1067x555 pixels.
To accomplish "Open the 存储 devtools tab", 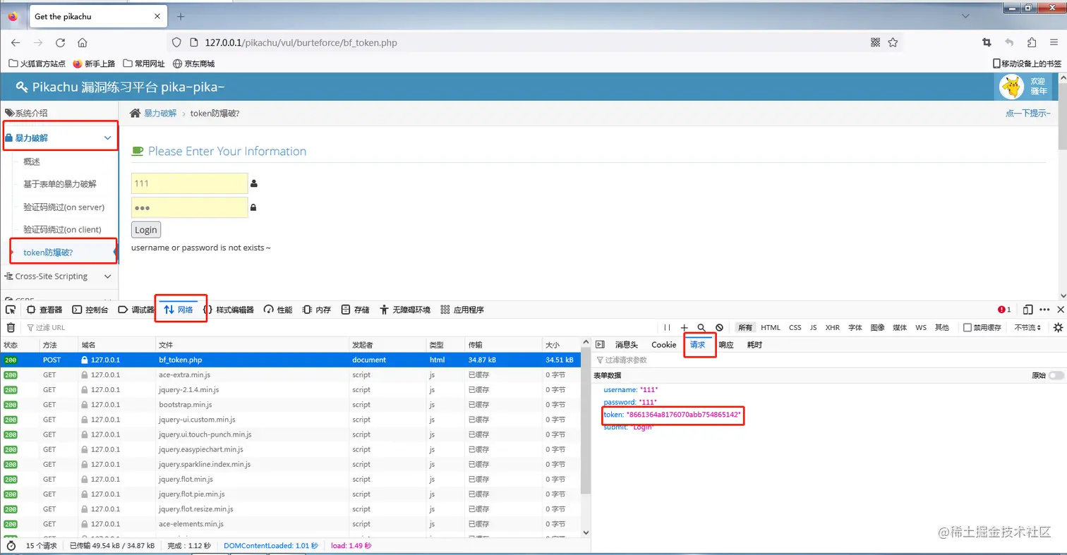I will [356, 310].
